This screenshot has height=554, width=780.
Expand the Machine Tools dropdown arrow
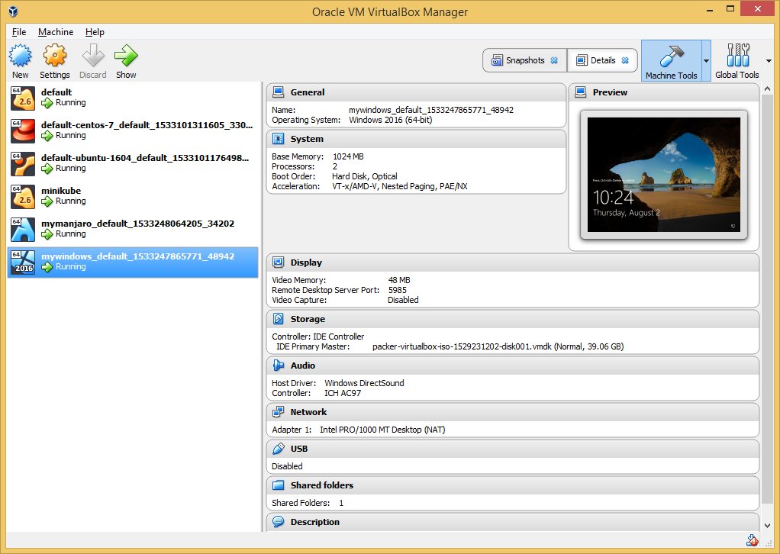[x=706, y=61]
